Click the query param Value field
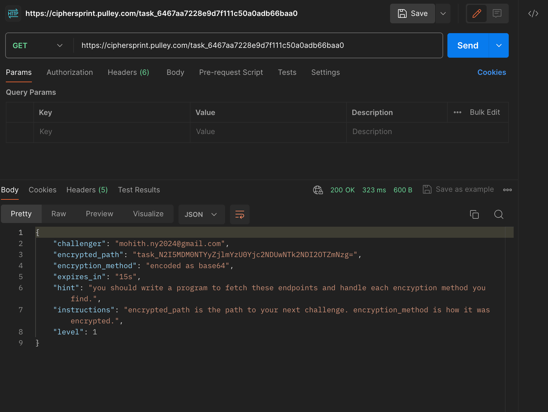 (268, 132)
